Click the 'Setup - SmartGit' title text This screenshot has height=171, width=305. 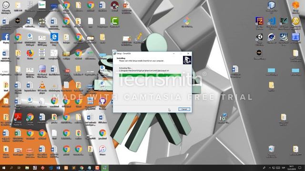pos(124,54)
